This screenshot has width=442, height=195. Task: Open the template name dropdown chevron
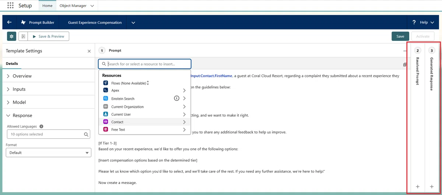coord(133,22)
